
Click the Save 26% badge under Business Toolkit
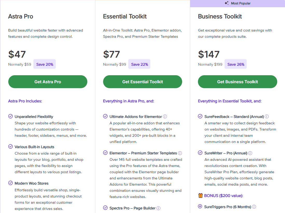pyautogui.click(x=236, y=64)
